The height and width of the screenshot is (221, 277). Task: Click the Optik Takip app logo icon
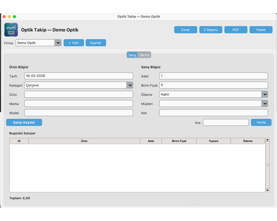11,30
